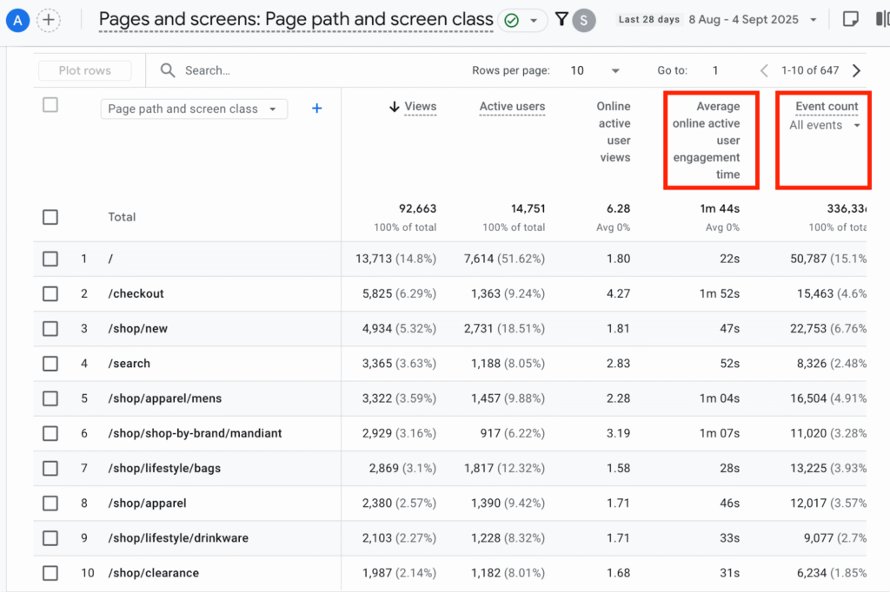Check the row 1 '/' checkbox
Viewport: 890px width, 592px height.
tap(50, 260)
